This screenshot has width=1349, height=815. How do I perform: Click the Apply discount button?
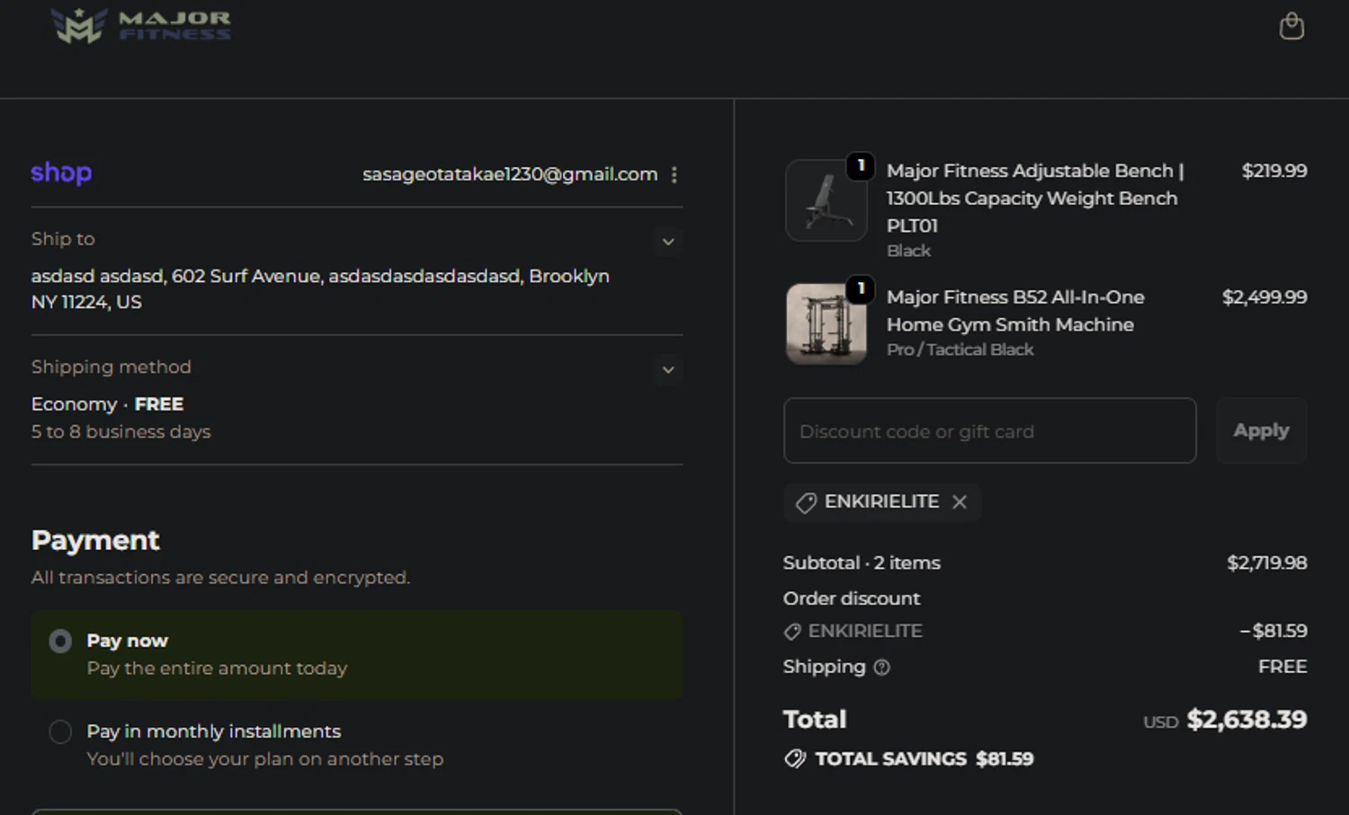pyautogui.click(x=1261, y=430)
